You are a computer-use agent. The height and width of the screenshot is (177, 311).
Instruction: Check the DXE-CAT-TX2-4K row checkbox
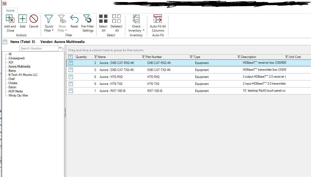coord(71,70)
